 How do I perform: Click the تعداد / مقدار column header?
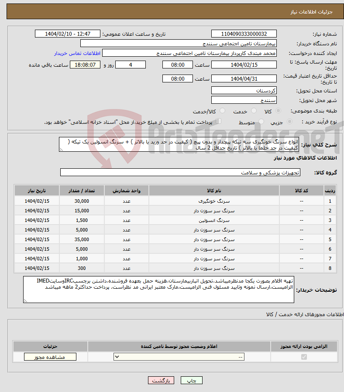tap(82, 191)
